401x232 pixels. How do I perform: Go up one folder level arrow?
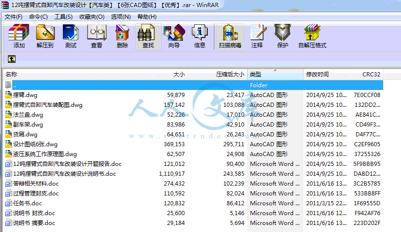12,59
